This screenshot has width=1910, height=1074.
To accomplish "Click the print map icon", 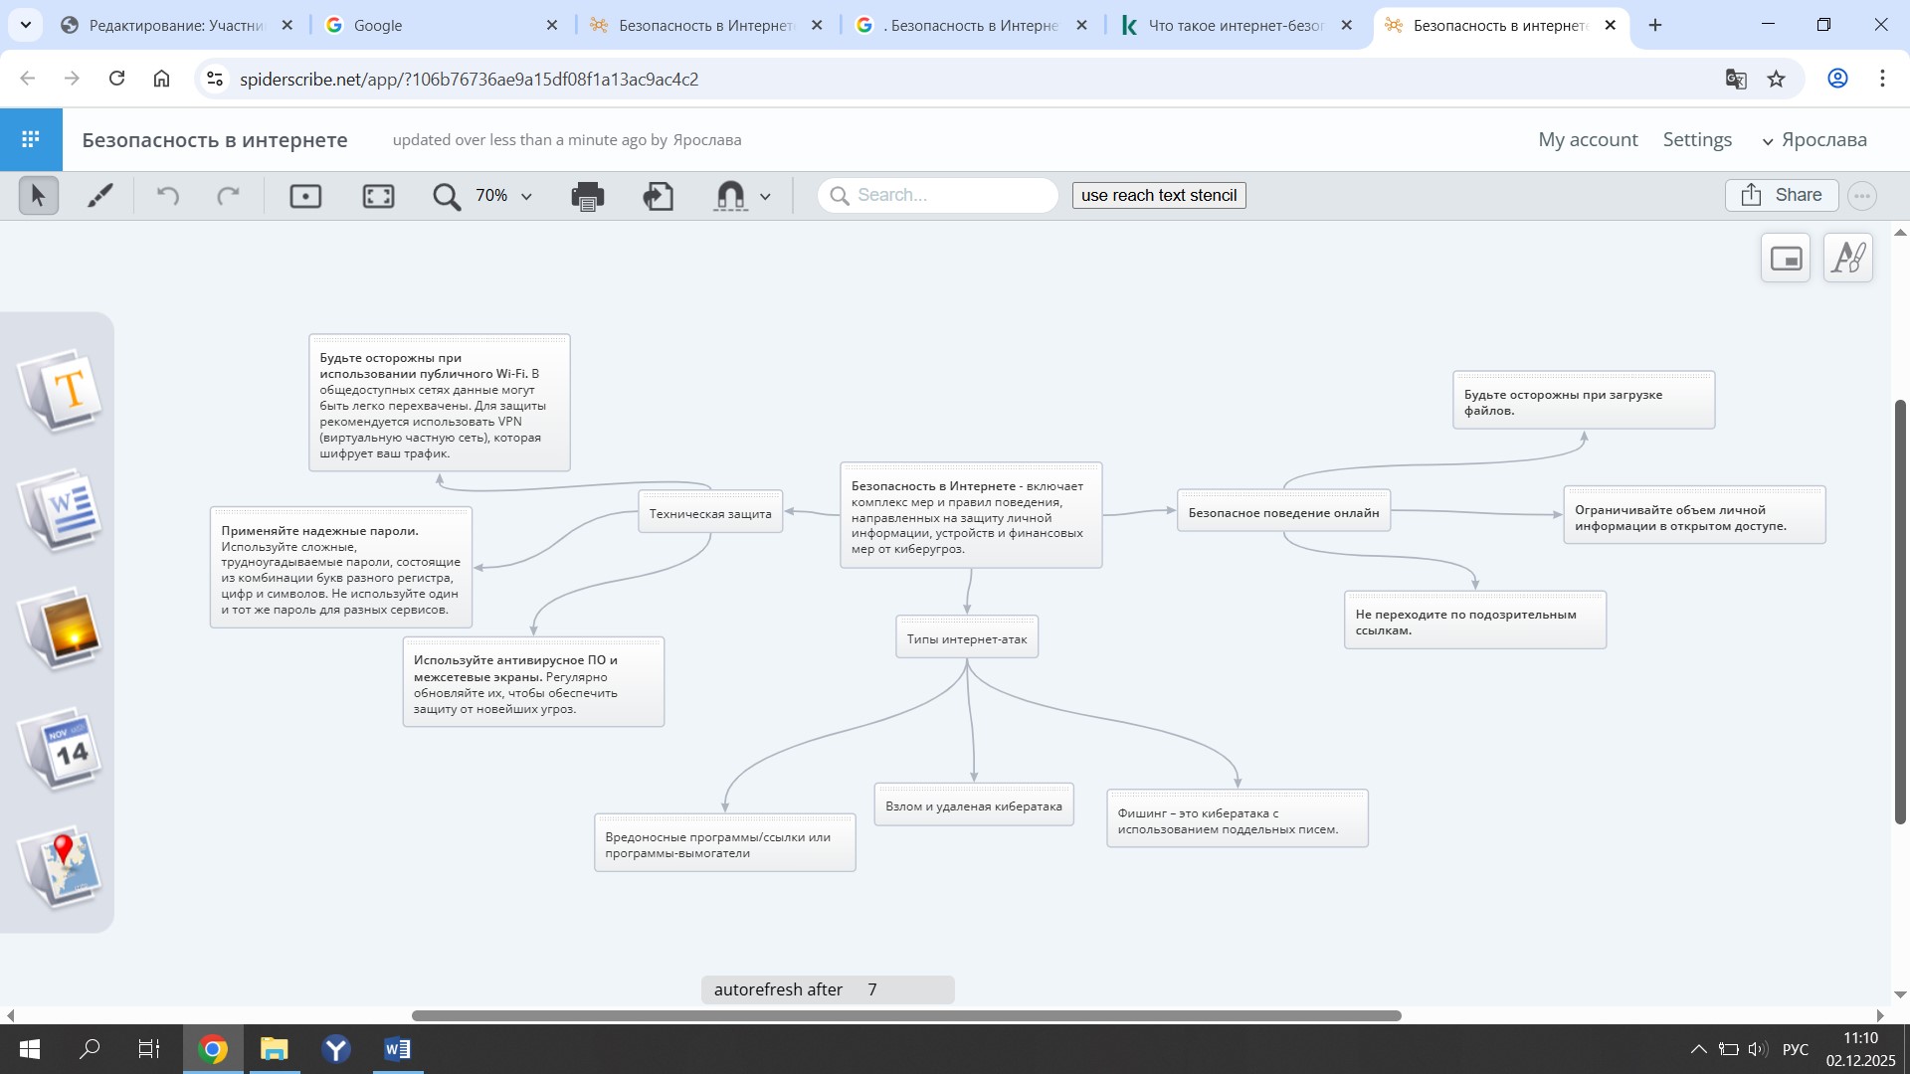I will pyautogui.click(x=587, y=196).
